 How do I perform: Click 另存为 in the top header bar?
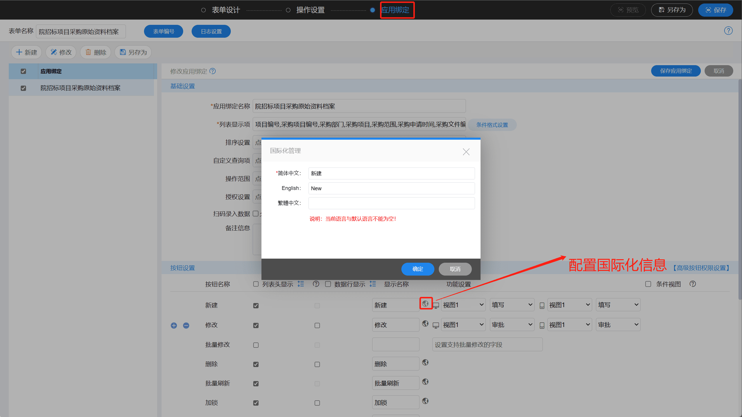click(x=672, y=10)
